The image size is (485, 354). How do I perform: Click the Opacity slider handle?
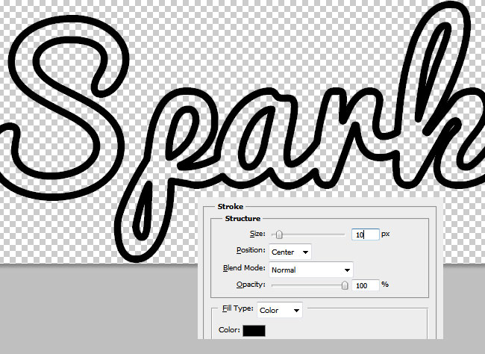tap(344, 285)
